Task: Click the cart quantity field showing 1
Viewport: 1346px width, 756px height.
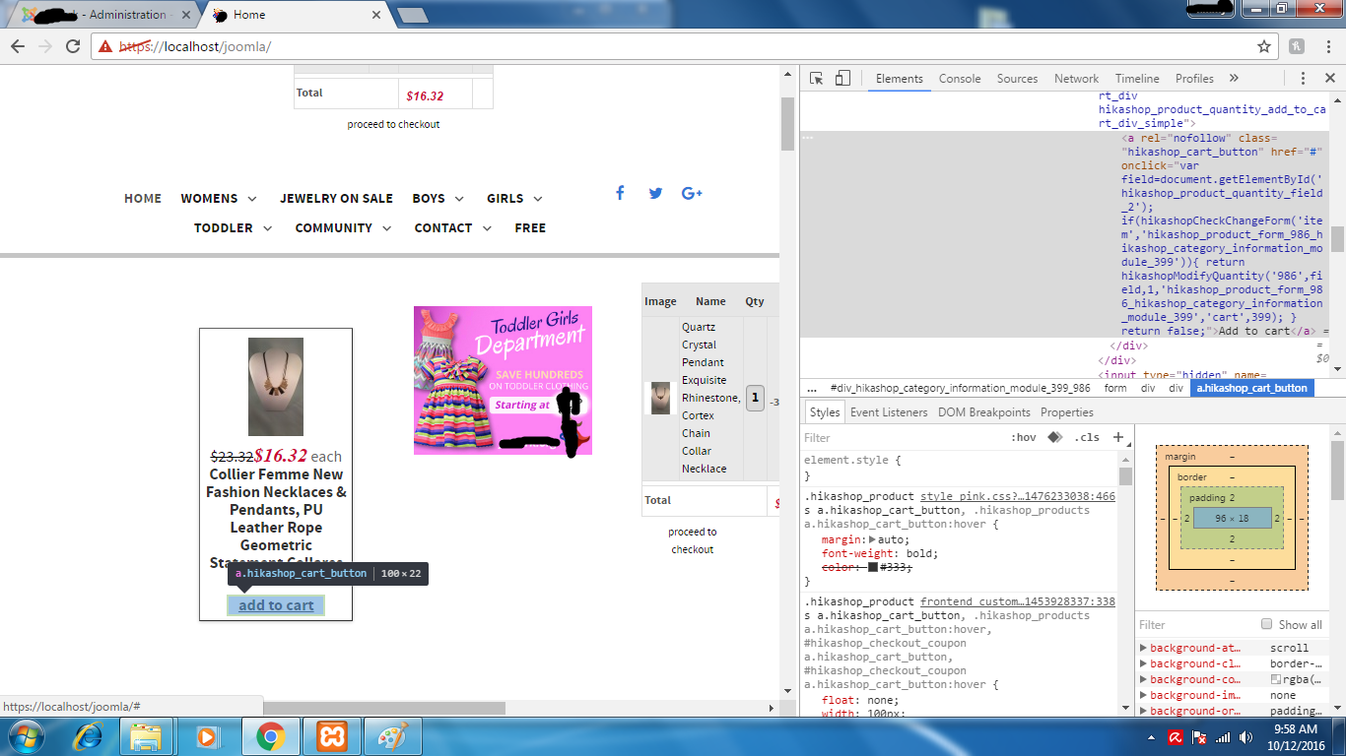Action: tap(755, 398)
